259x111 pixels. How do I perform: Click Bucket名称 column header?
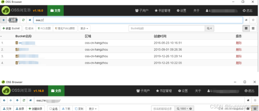click(23, 36)
